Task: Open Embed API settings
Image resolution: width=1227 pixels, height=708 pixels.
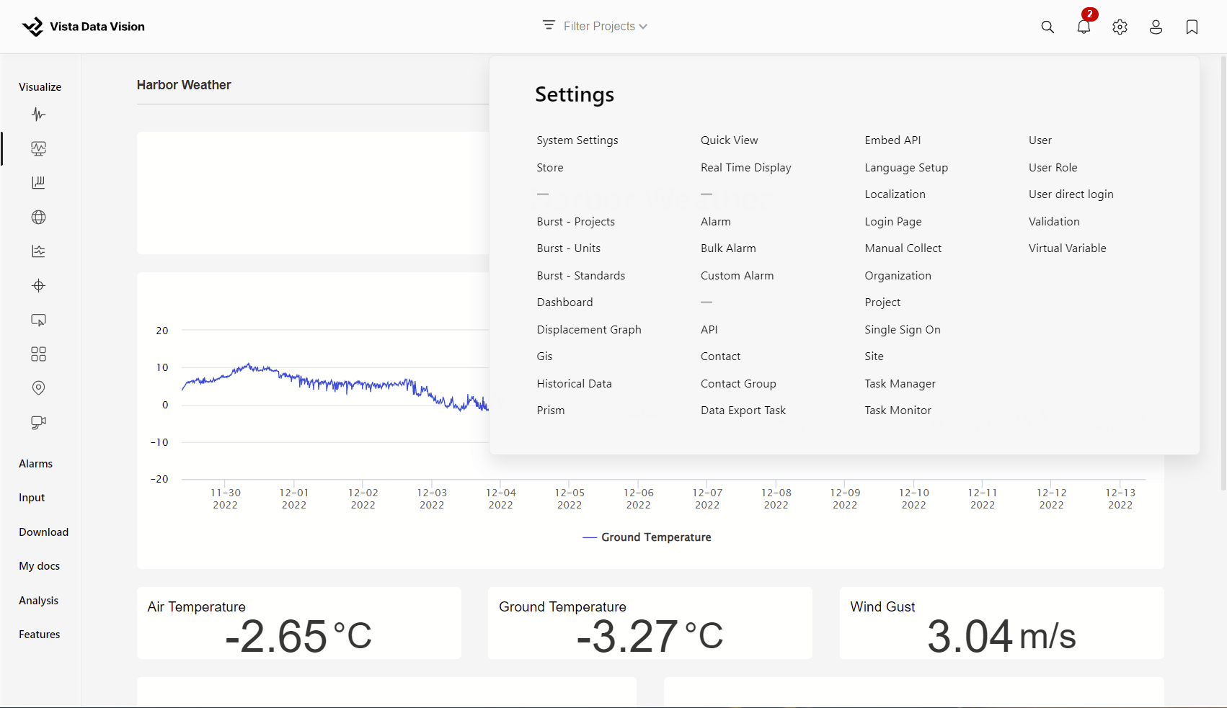Action: click(893, 140)
